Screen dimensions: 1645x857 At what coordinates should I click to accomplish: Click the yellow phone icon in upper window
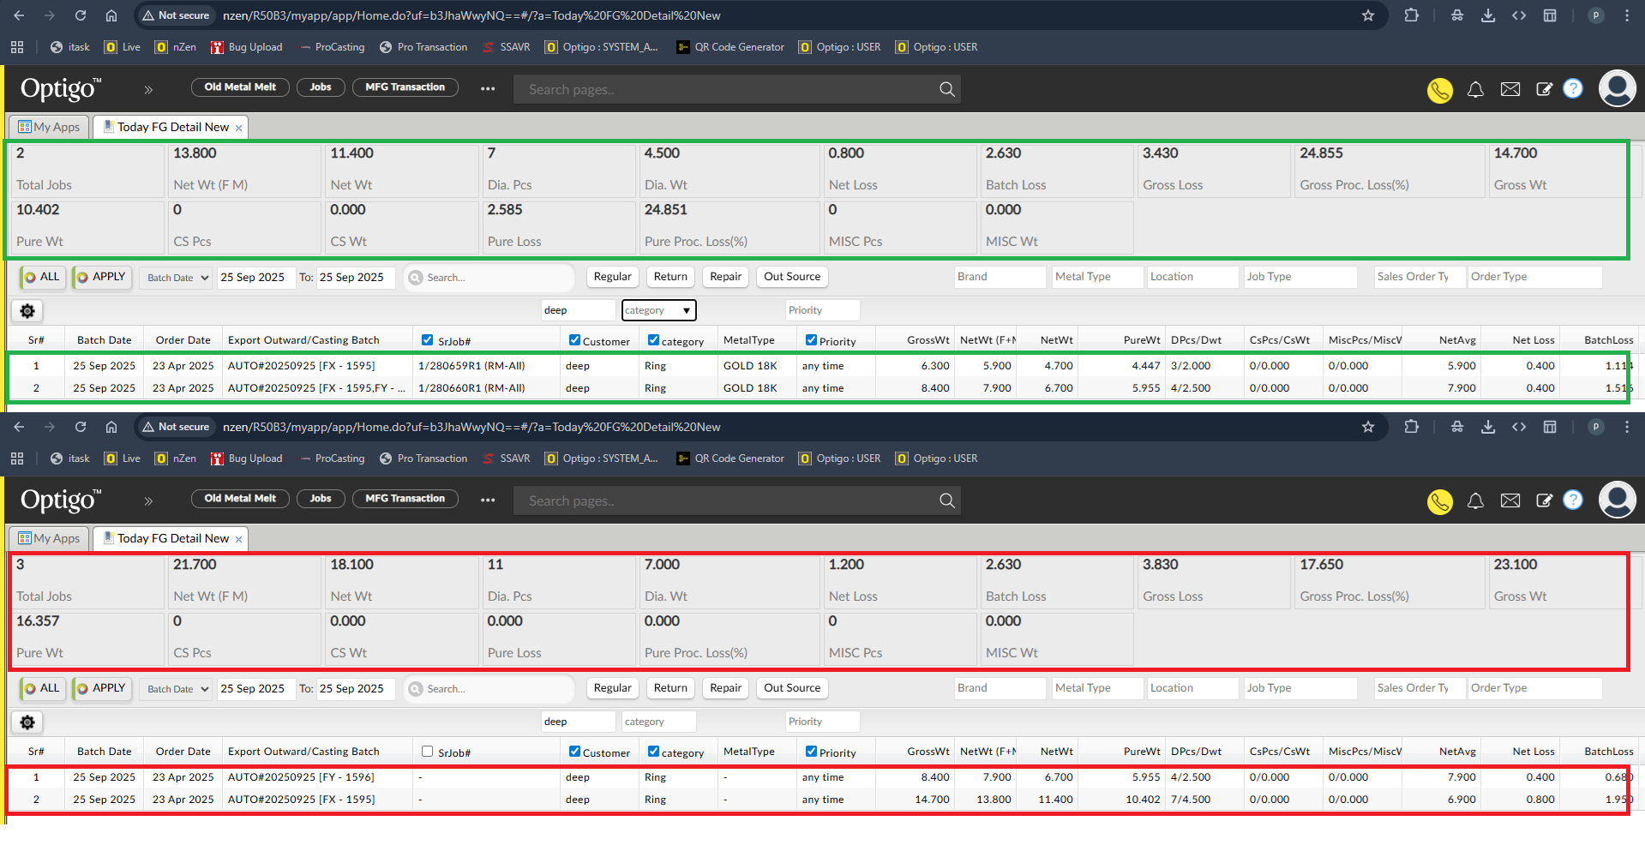coord(1439,90)
